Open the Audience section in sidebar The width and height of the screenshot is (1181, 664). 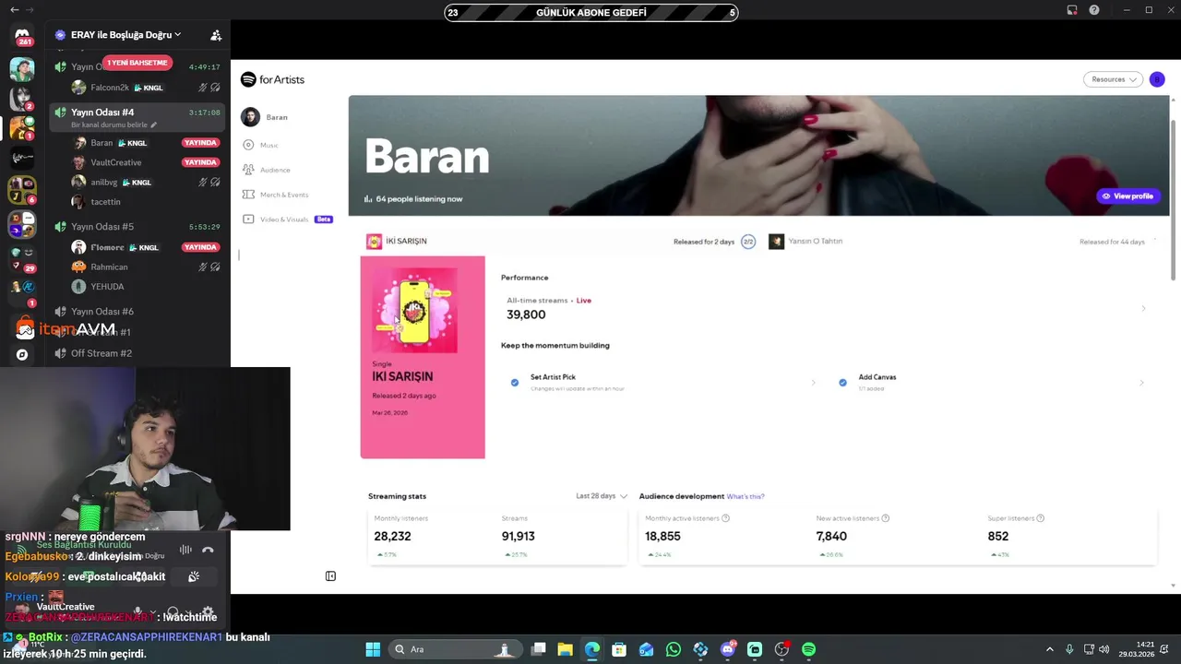click(275, 170)
